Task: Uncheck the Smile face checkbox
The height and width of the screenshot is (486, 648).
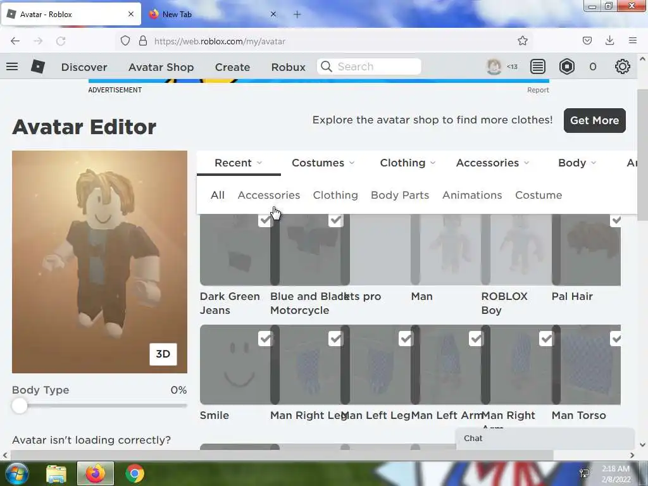Action: click(x=265, y=339)
